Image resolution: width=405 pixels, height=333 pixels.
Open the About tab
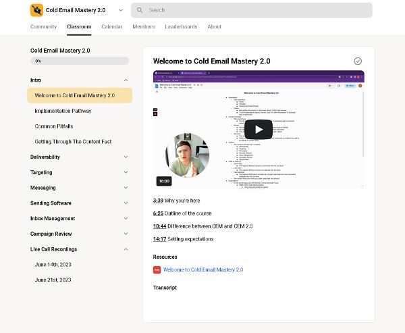coord(215,26)
